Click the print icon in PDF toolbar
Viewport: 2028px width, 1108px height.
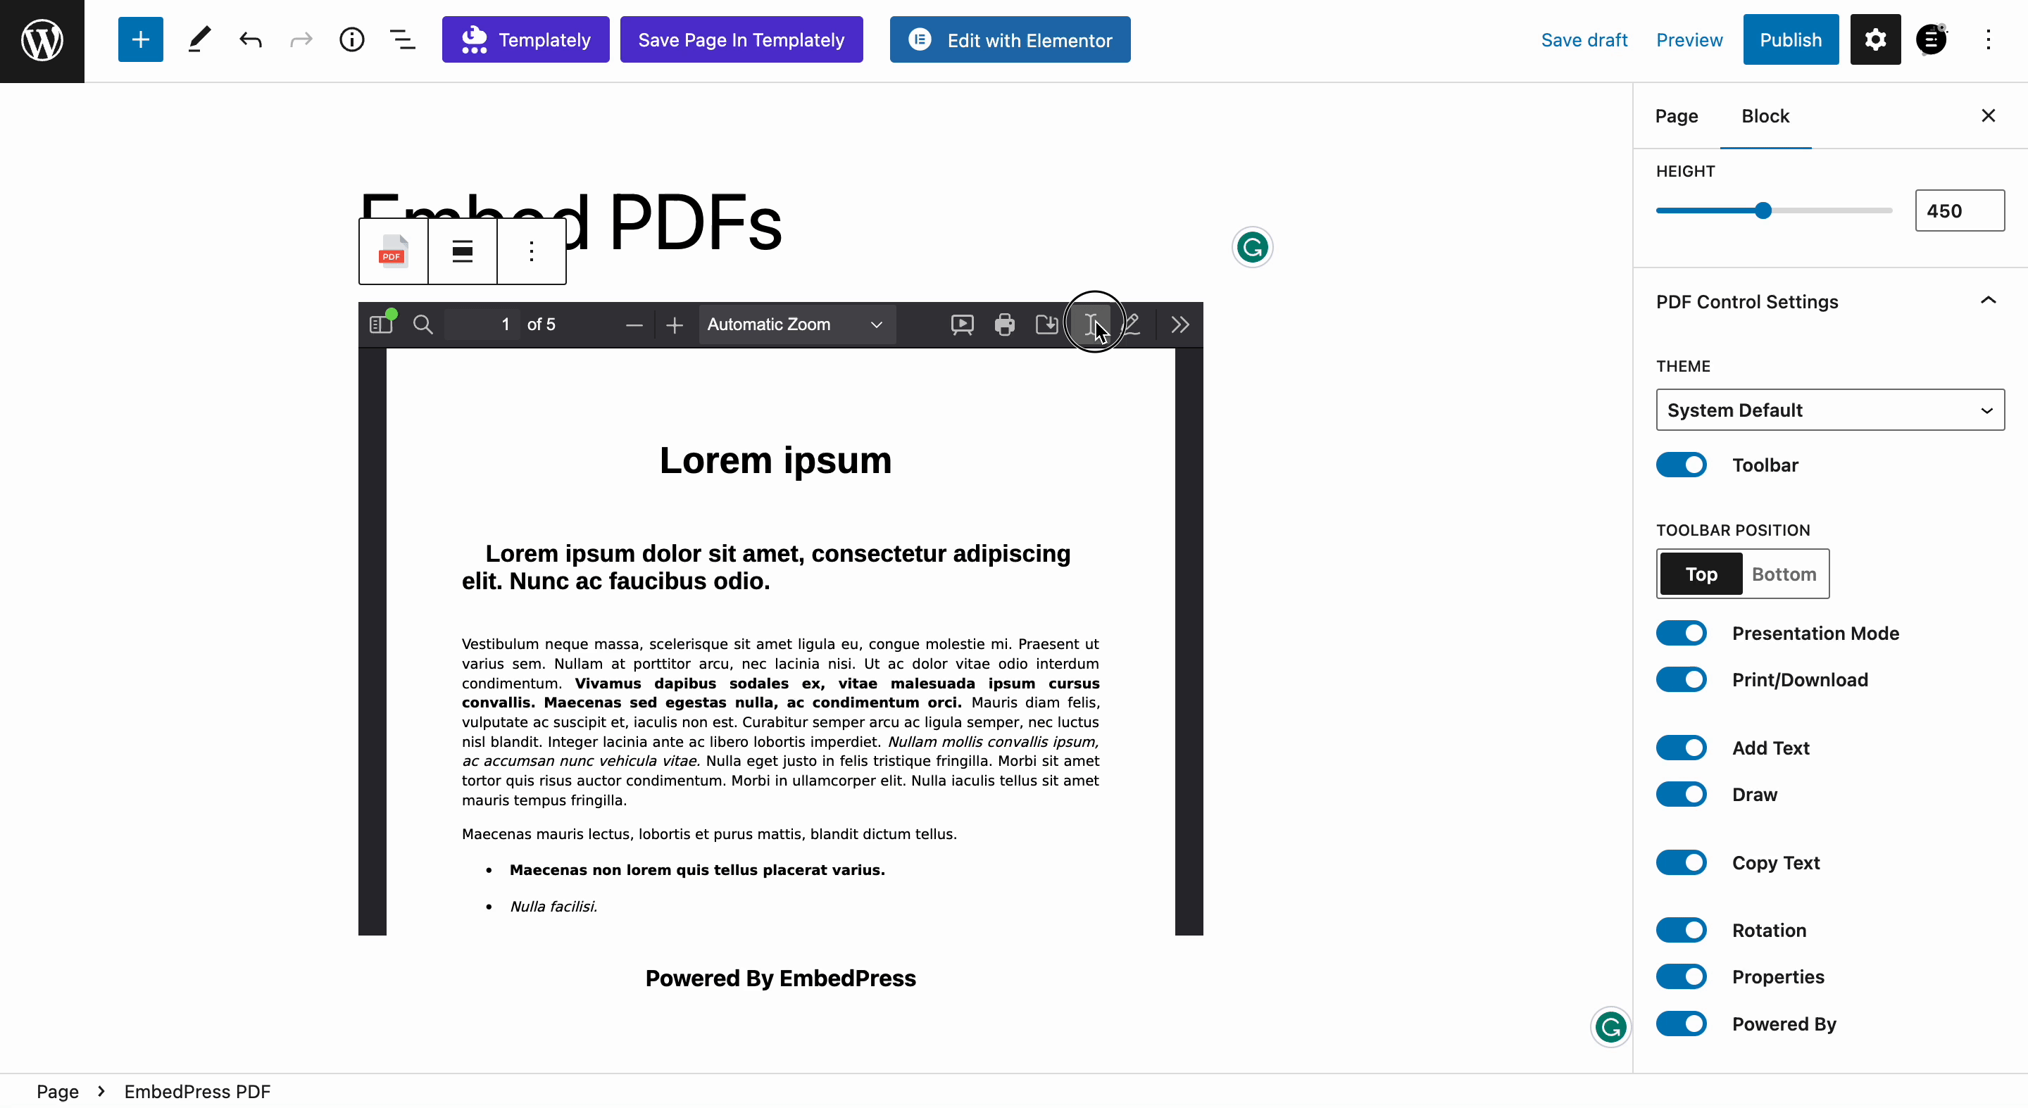coord(1003,323)
